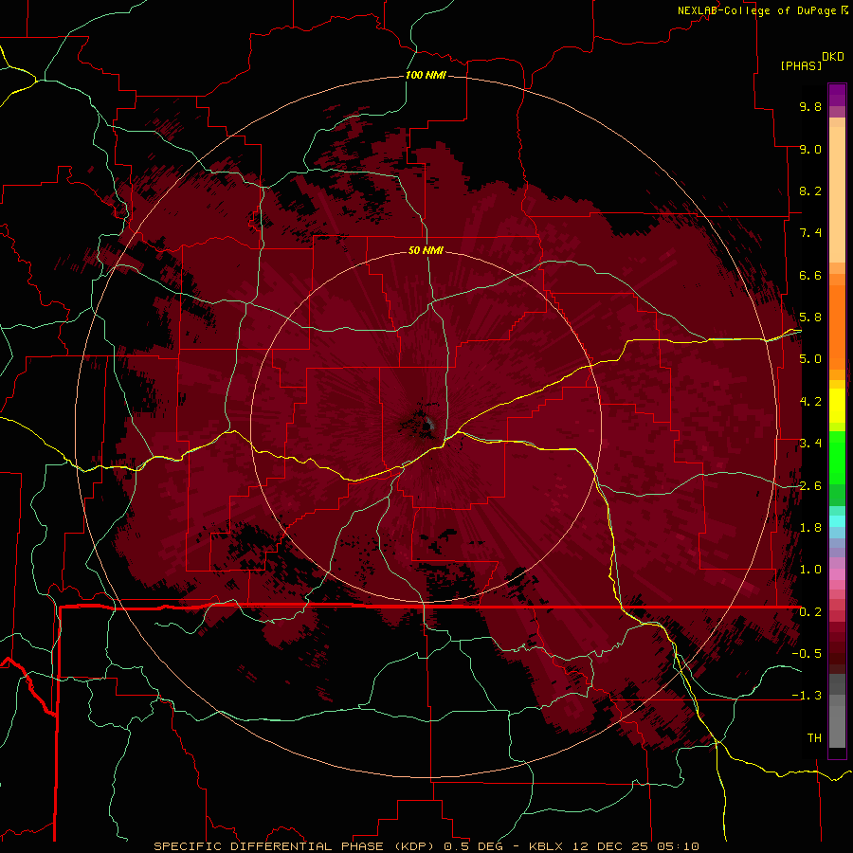Click the 9.0 legend value
Viewport: 853px width, 853px height.
pyautogui.click(x=810, y=149)
